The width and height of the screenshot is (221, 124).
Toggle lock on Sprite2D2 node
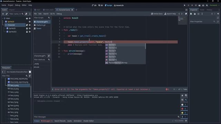tap(27, 32)
